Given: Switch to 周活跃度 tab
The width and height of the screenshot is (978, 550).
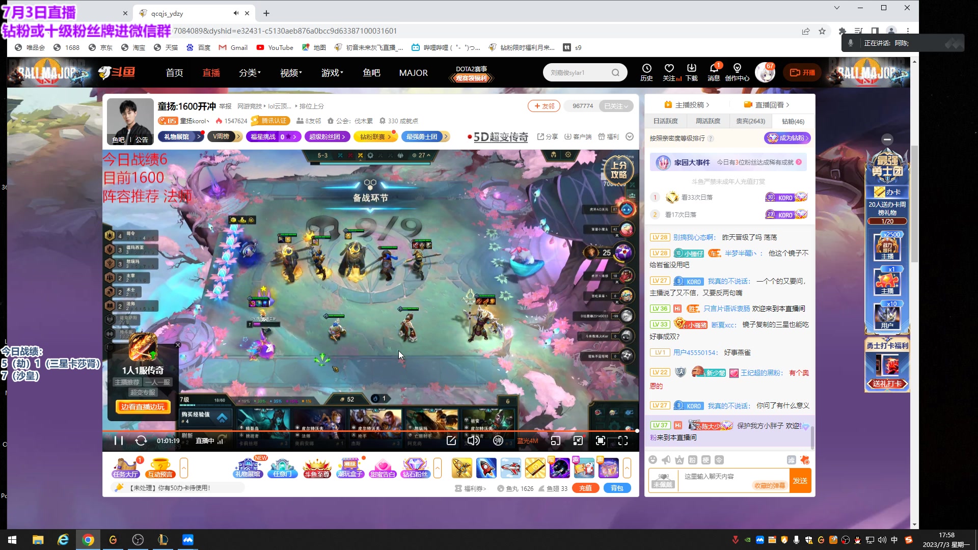Looking at the screenshot, I should point(708,121).
